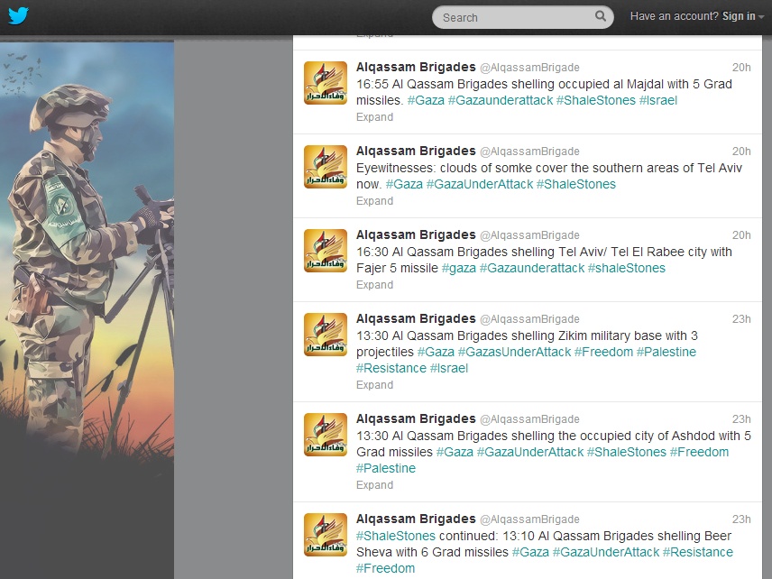
Task: Click #gaza hashtag in Fajer 5 tweet
Action: [x=459, y=269]
